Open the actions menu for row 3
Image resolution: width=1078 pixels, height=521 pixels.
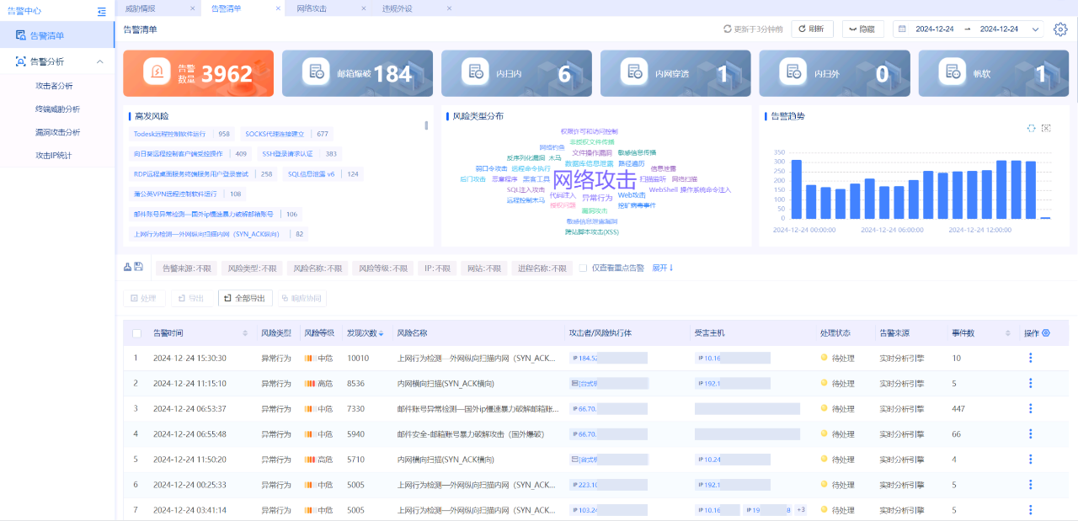point(1030,409)
